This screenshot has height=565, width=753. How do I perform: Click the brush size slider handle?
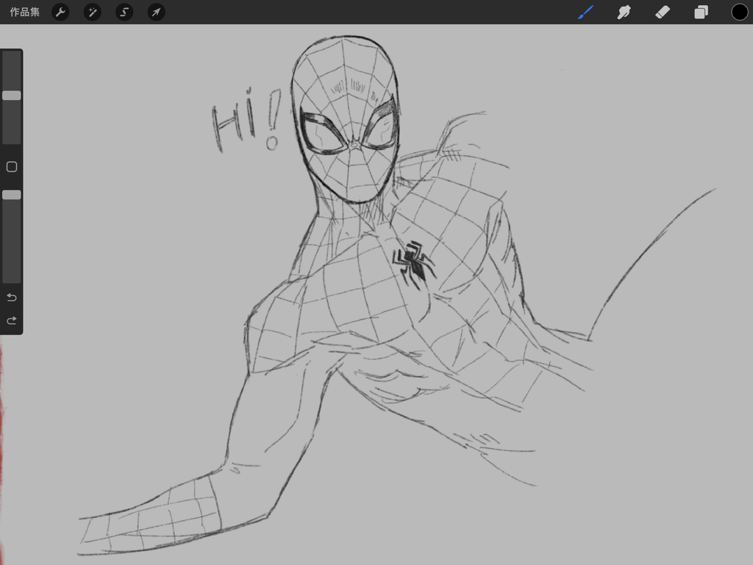point(12,95)
